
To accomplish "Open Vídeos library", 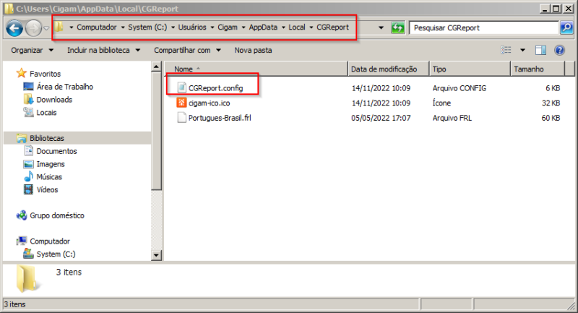I will coord(47,190).
